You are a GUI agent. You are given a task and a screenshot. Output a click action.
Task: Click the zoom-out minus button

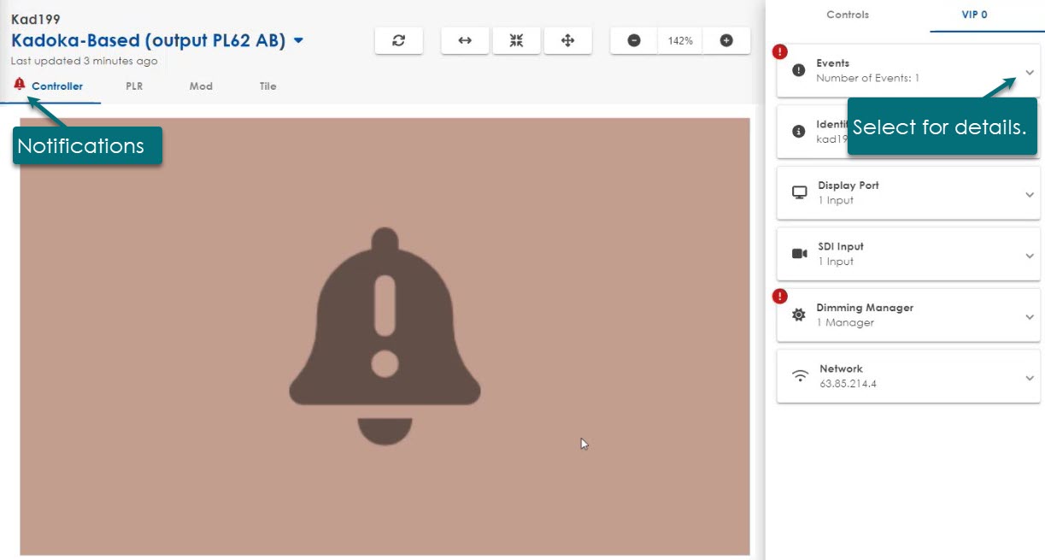633,39
